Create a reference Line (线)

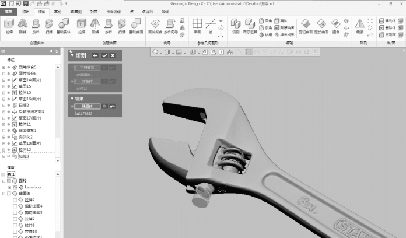(x=211, y=26)
